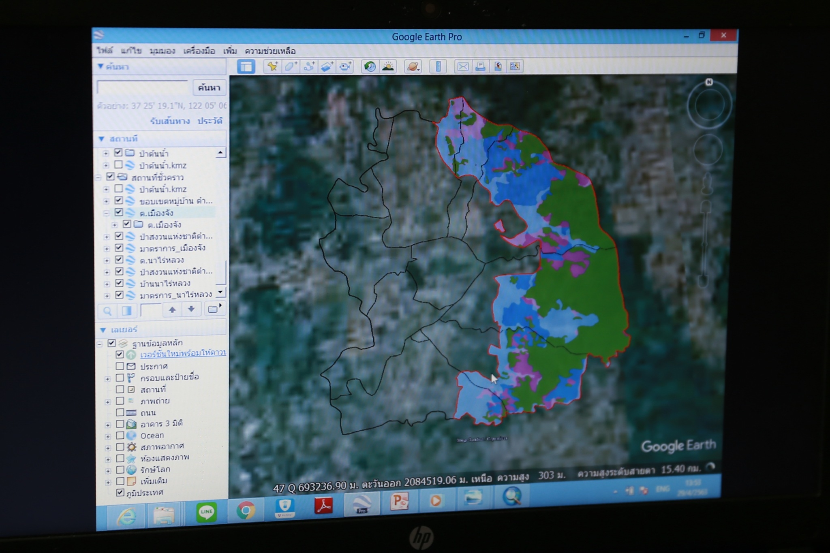Click the places panel split view icon
830x553 pixels.
tap(126, 310)
